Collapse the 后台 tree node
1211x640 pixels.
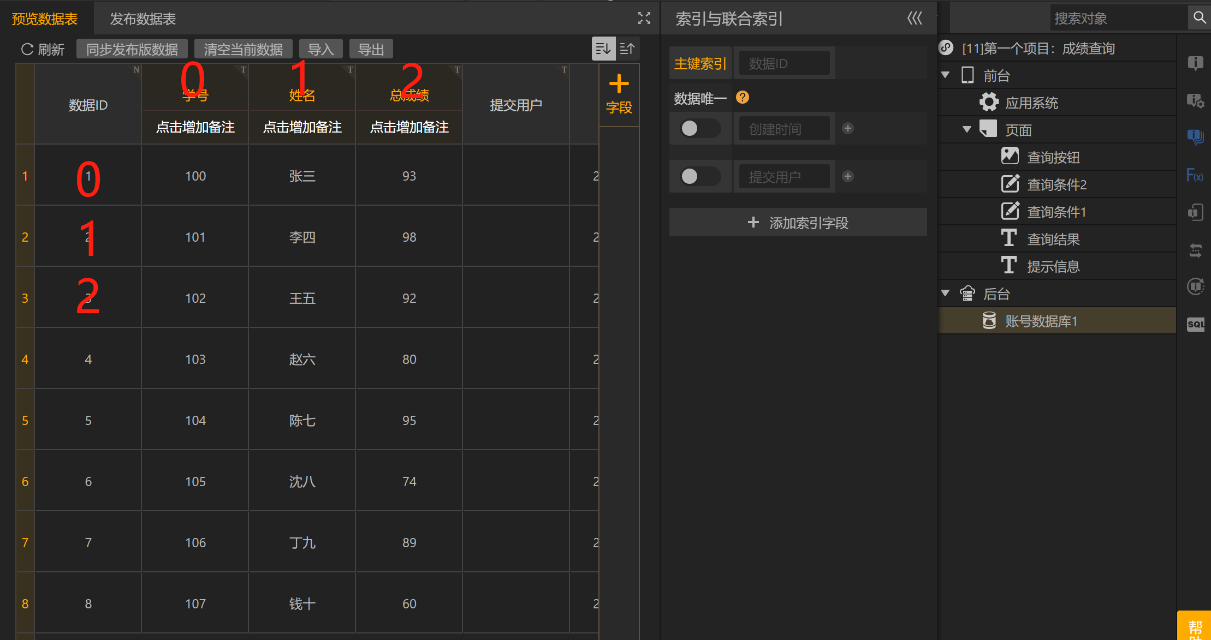pyautogui.click(x=946, y=294)
